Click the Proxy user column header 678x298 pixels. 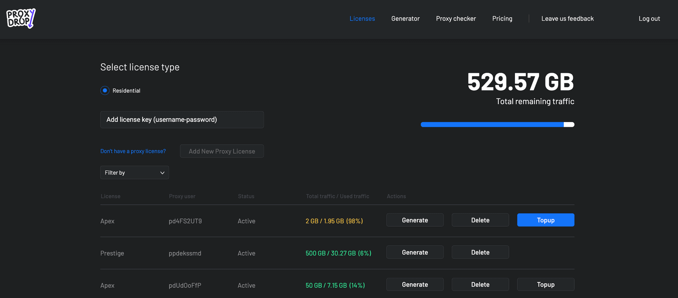182,196
